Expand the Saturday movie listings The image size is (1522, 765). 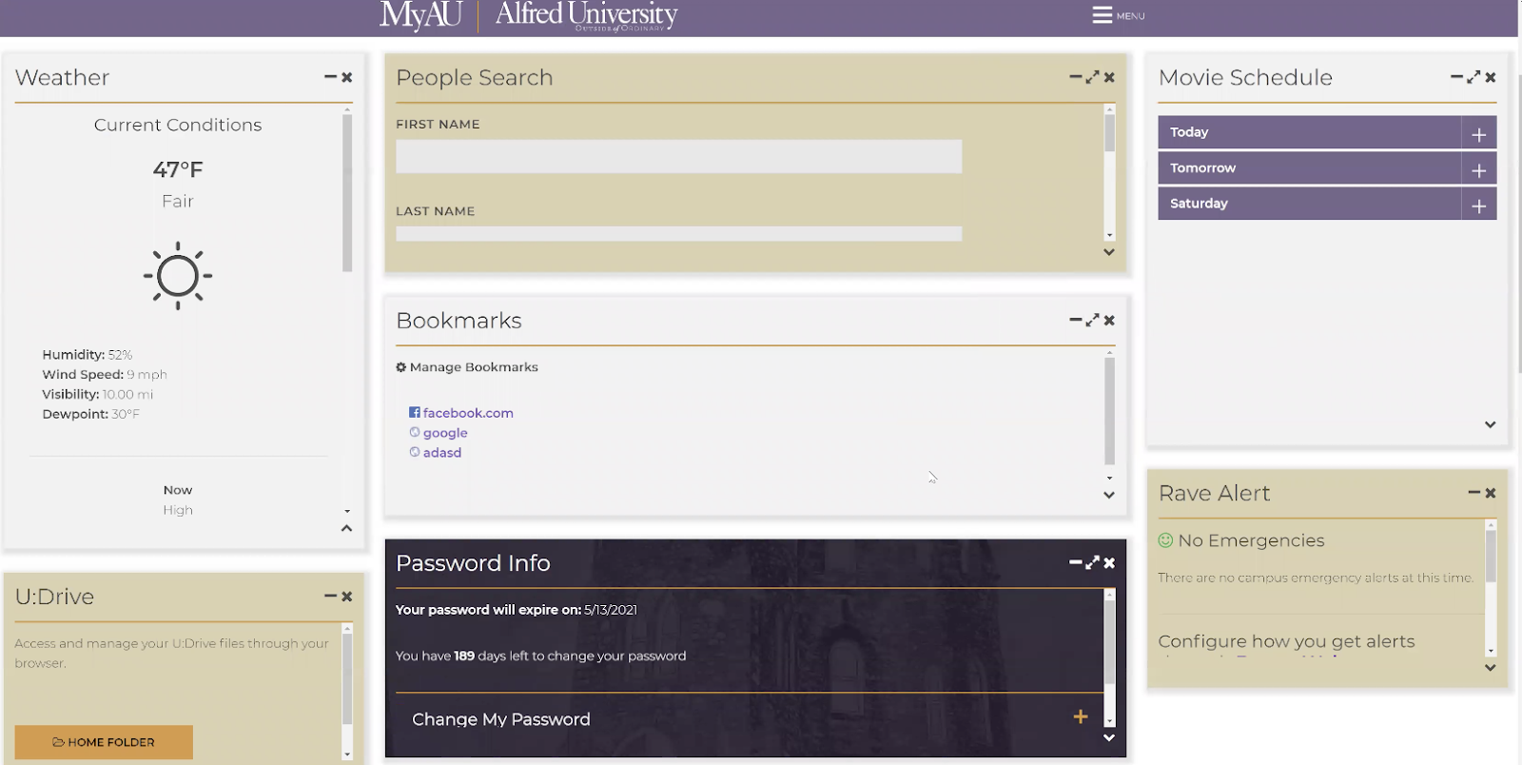(1478, 205)
